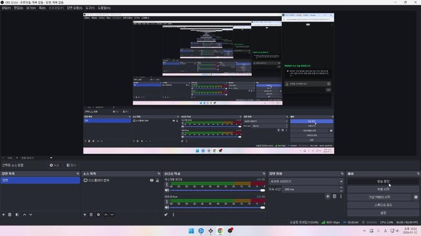Open the 파일(F) menu
421x236 pixels.
click(x=6, y=8)
